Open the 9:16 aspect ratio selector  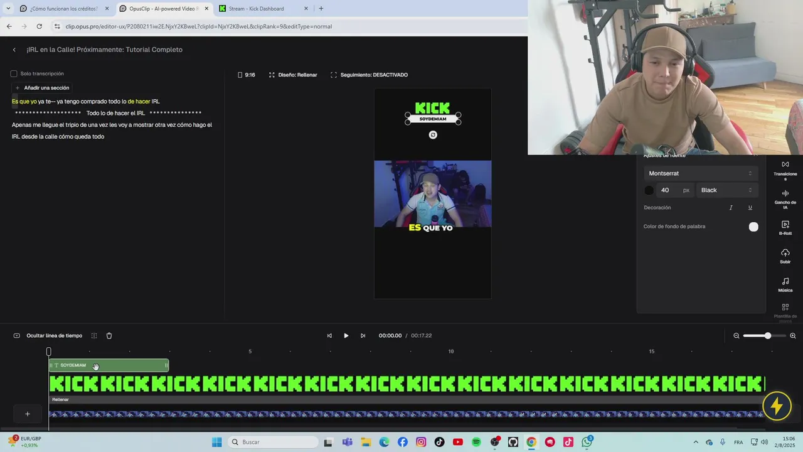[246, 75]
